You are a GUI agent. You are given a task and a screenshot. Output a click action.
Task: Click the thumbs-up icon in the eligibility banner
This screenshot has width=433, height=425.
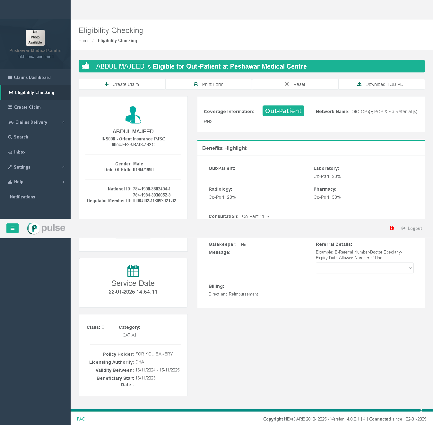pos(86,66)
